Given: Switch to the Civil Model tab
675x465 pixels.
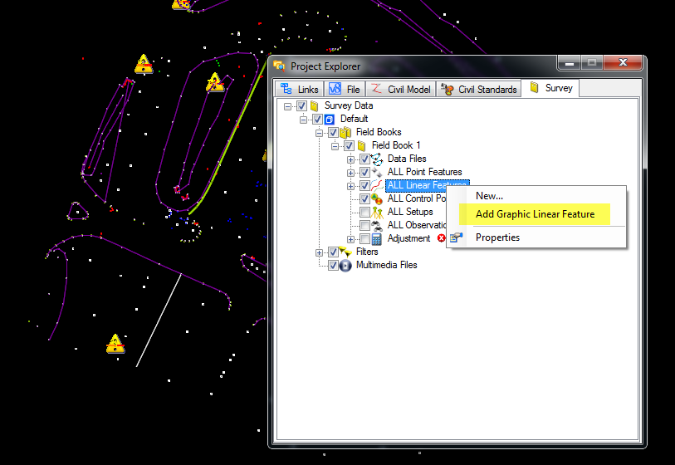Looking at the screenshot, I should pyautogui.click(x=400, y=89).
